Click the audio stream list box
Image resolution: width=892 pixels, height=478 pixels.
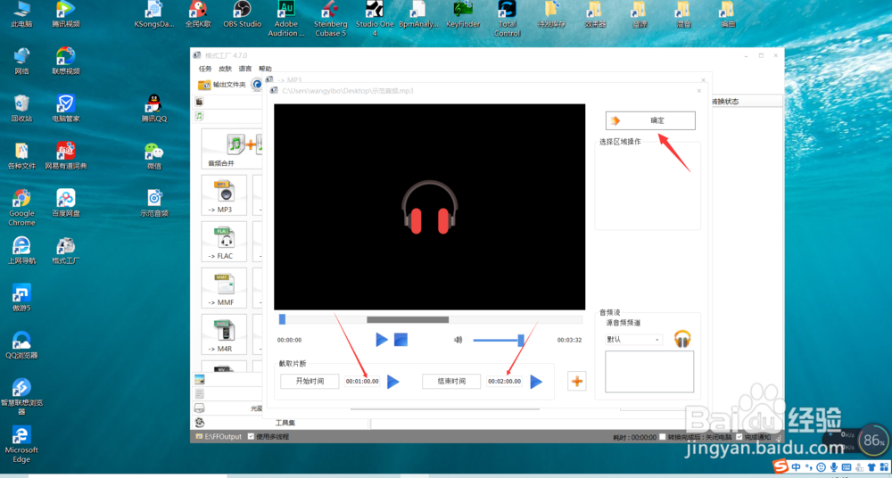[649, 372]
